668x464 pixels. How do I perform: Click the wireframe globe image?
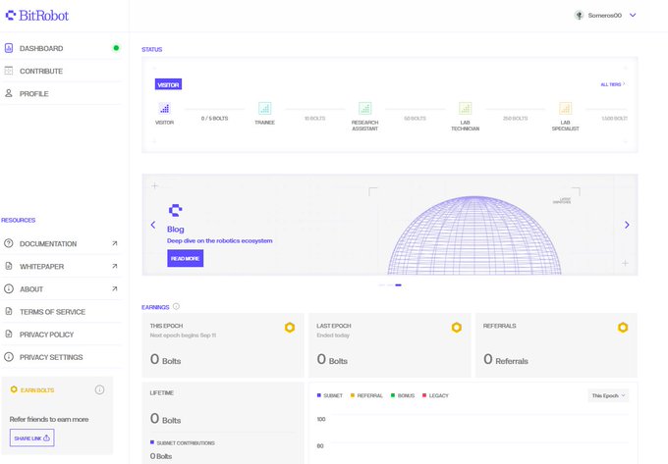474,234
